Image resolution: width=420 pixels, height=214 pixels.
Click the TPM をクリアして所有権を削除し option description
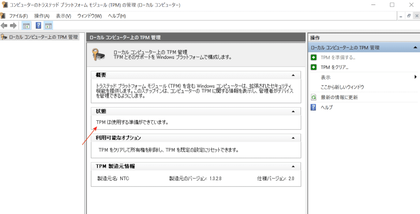(x=169, y=150)
